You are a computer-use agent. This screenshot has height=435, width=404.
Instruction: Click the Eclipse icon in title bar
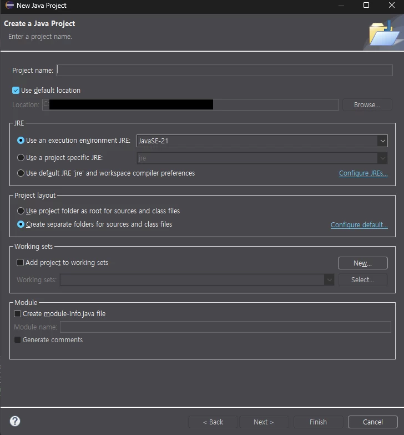pyautogui.click(x=9, y=5)
